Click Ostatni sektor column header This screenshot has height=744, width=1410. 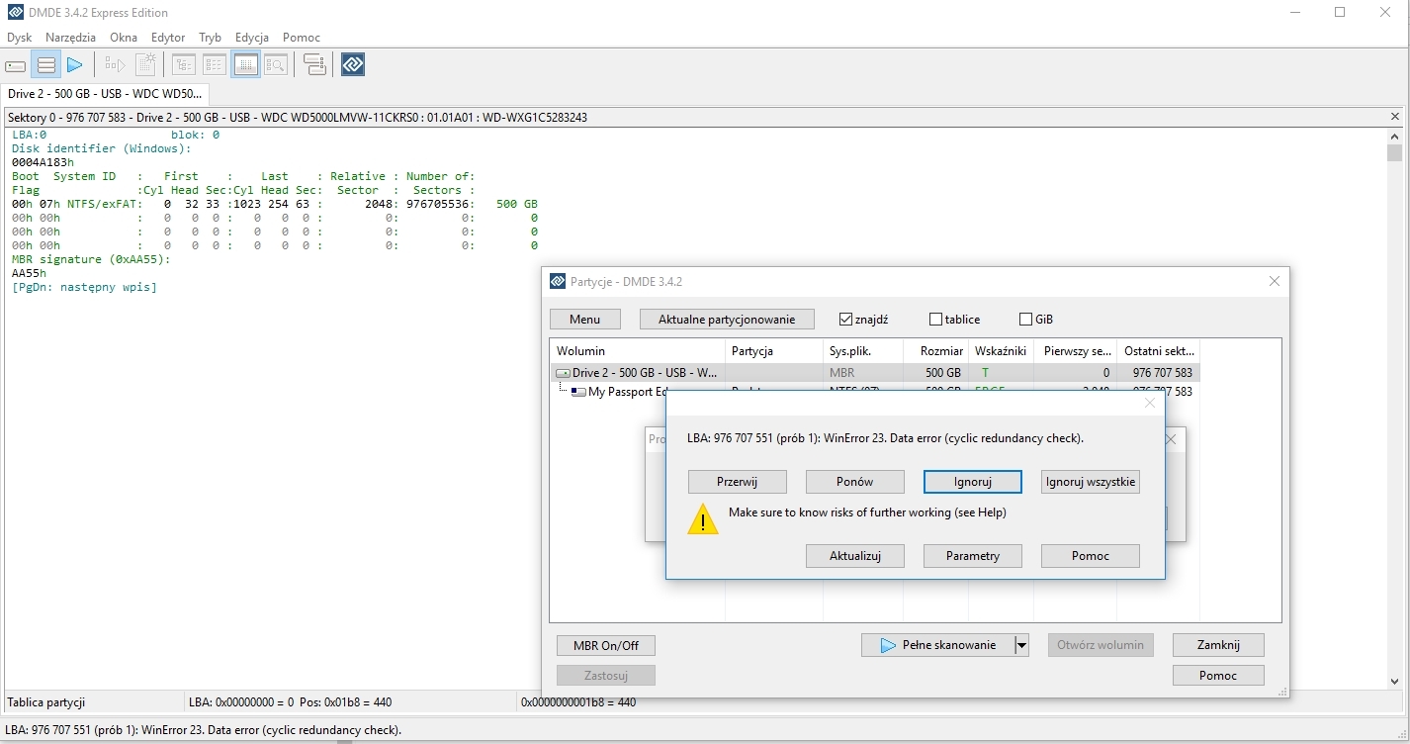click(1159, 351)
